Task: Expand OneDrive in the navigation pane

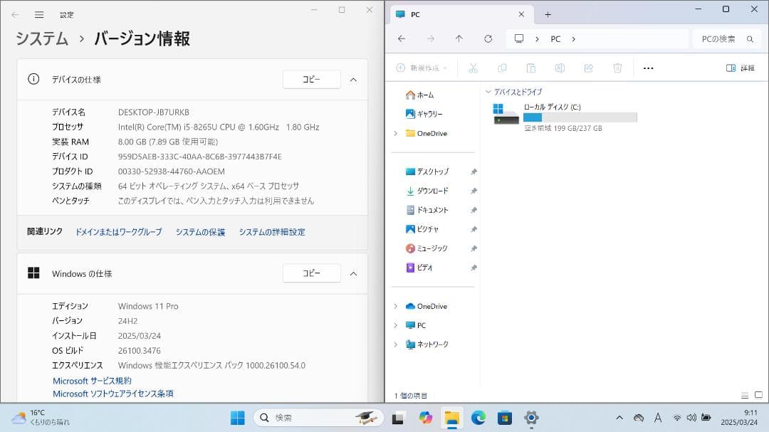Action: [397, 305]
